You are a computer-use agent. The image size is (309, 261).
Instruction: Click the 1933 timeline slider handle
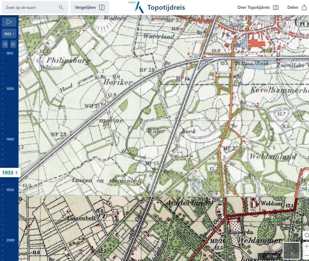10,173
